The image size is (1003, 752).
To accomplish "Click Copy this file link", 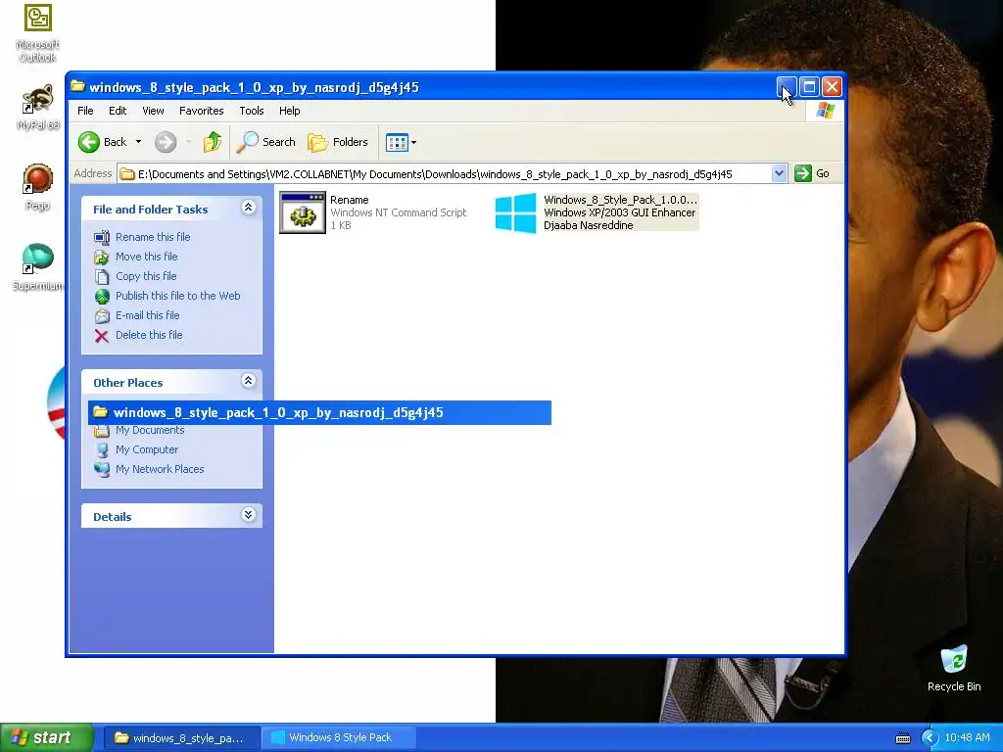I will click(146, 276).
